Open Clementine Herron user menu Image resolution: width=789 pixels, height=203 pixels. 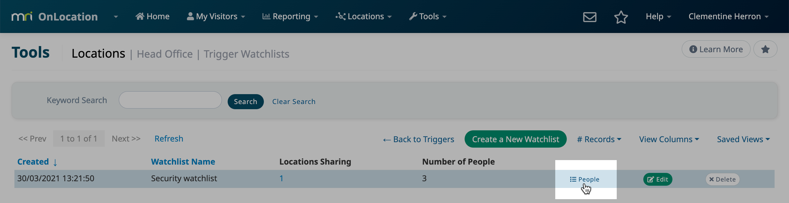728,16
